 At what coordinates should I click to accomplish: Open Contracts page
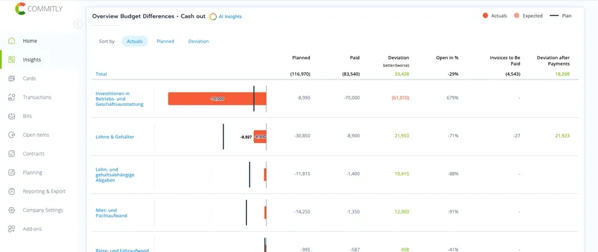(x=33, y=154)
